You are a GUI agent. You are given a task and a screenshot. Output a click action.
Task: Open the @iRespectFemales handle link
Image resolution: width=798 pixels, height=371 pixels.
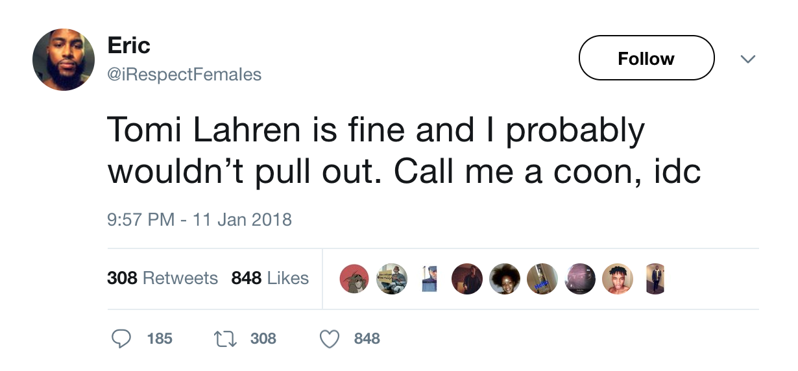(x=184, y=75)
